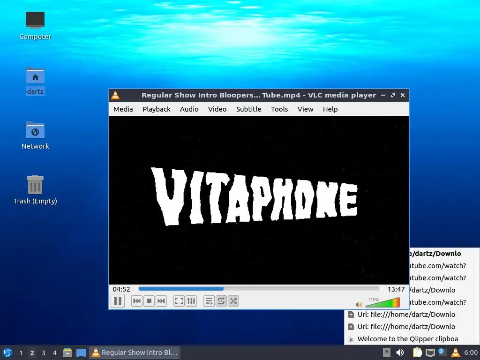Mute audio via VLC speaker icon
The image size is (480, 360).
click(x=359, y=304)
